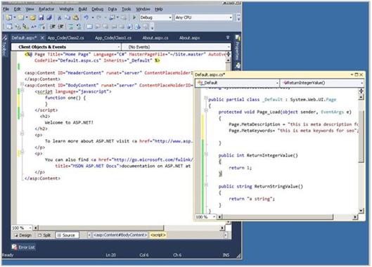Click the New Project toolbar icon
372x267 pixels.
[x=9, y=18]
